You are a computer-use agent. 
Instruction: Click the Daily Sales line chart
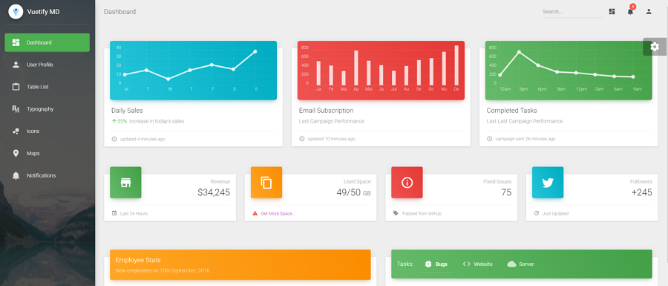coord(194,71)
